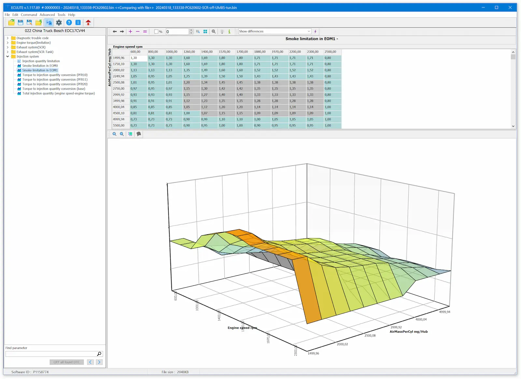Expand Diagnostic trouble code folder
Viewport: 521px width, 379px height.
pos(7,38)
